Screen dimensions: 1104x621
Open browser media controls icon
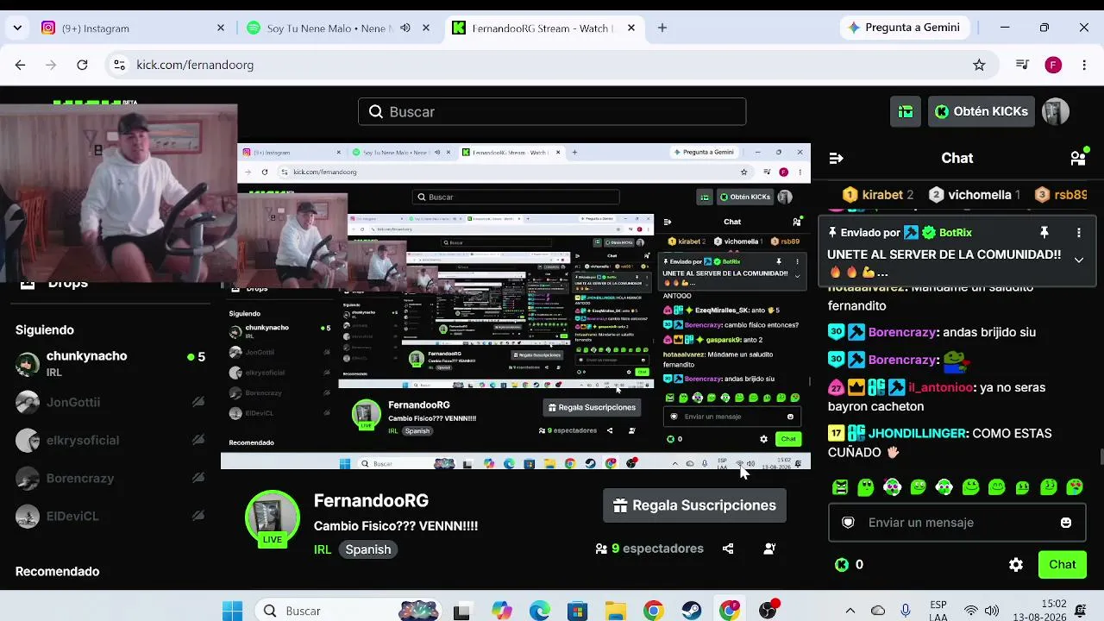click(1022, 65)
